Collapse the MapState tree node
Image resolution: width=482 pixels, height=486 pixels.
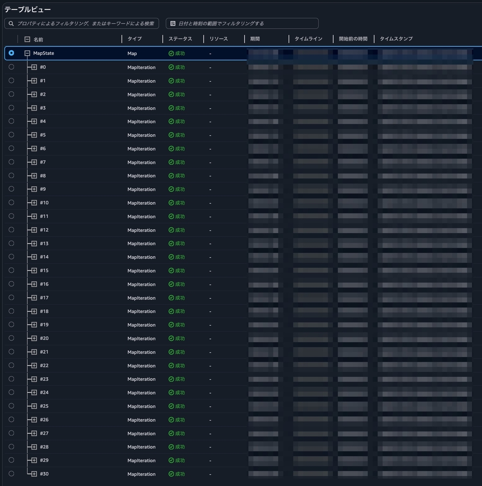coord(27,53)
